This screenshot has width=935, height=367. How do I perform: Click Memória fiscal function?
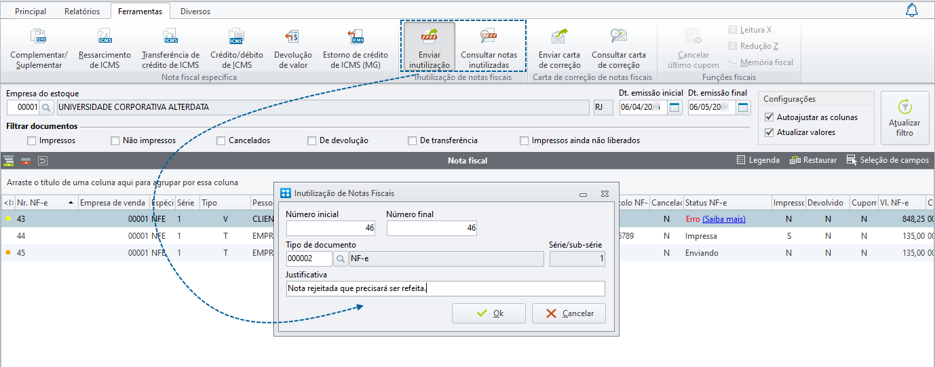click(761, 62)
